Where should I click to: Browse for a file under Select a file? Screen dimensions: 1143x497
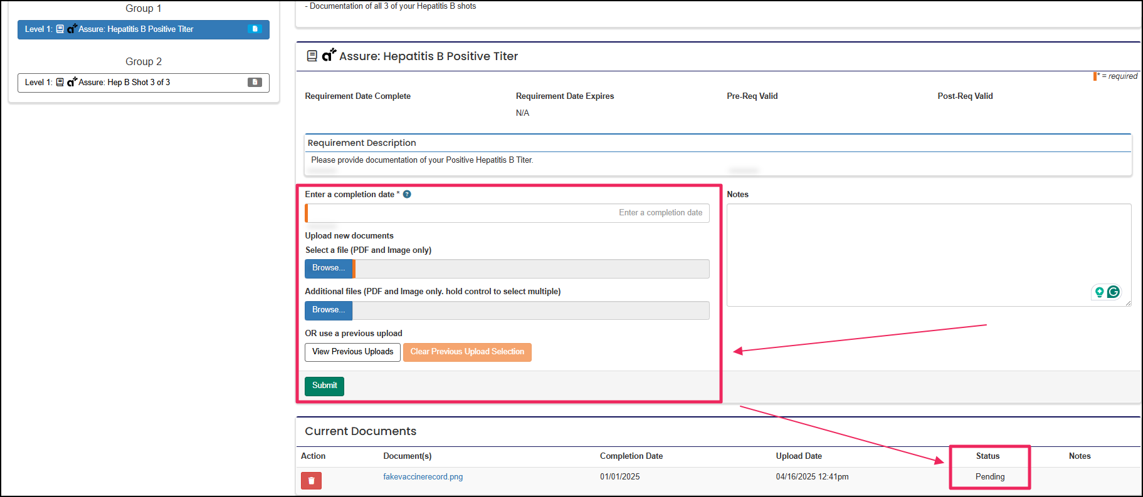point(329,268)
